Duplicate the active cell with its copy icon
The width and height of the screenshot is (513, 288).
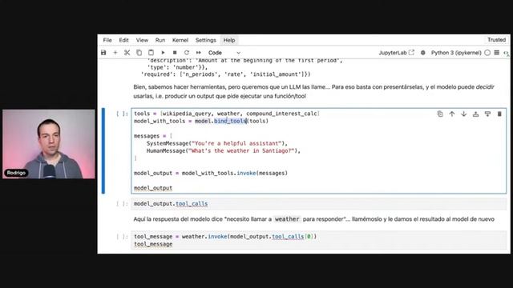(x=440, y=114)
